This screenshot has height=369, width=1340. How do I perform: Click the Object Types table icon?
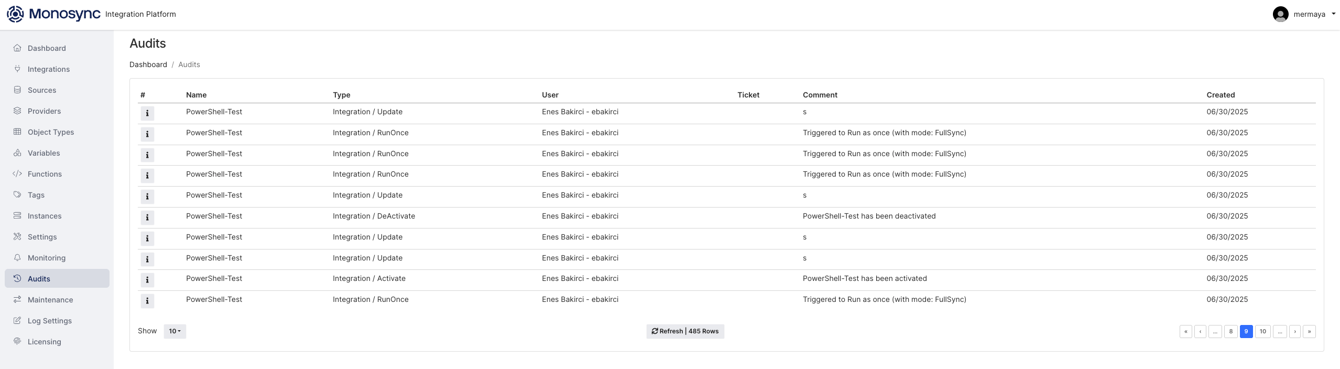(x=17, y=132)
